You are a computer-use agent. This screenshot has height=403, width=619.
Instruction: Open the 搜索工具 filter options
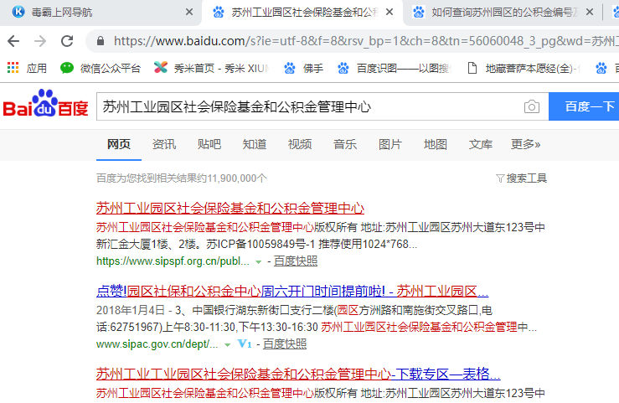coord(521,178)
